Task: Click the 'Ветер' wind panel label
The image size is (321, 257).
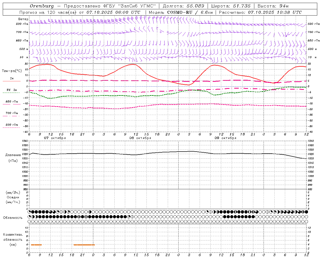Action: (x=23, y=19)
